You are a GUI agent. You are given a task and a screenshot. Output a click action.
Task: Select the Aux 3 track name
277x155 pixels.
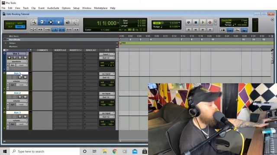pos(17,112)
